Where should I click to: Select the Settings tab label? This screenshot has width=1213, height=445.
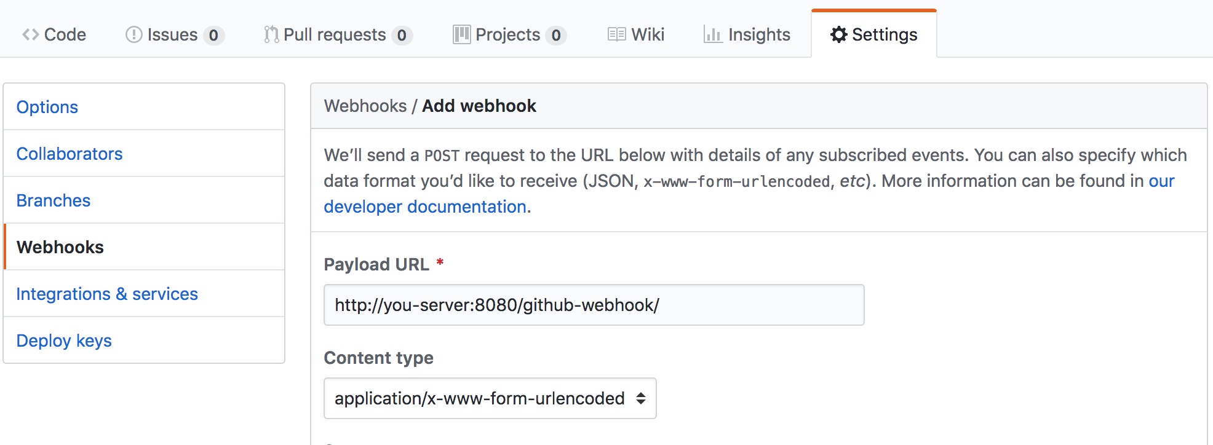pos(885,34)
